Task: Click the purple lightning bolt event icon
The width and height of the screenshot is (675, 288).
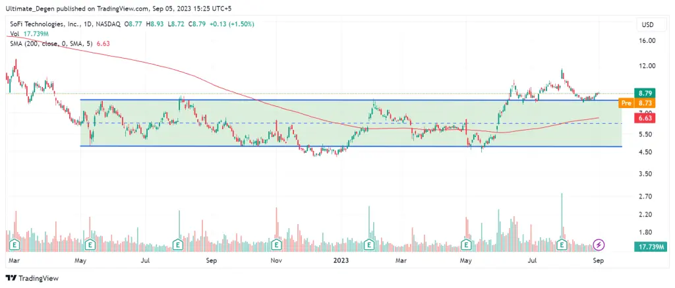Action: coord(599,245)
